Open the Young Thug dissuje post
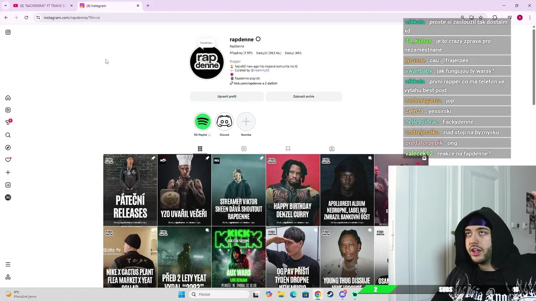This screenshot has width=536, height=301. pos(347,257)
